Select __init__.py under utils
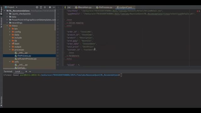This screenshot has width=201, height=113. [x=22, y=65]
